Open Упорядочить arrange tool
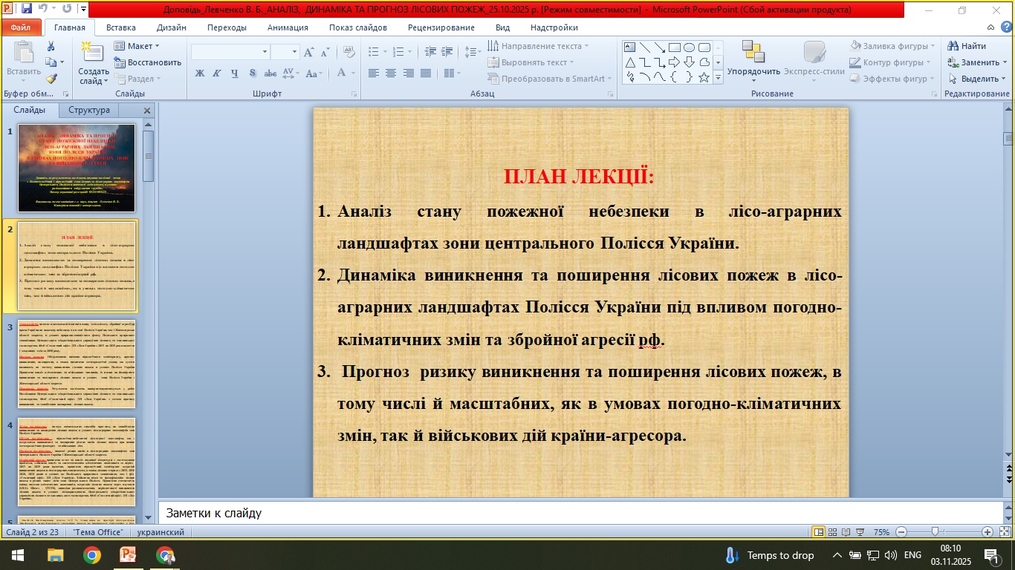 click(753, 62)
